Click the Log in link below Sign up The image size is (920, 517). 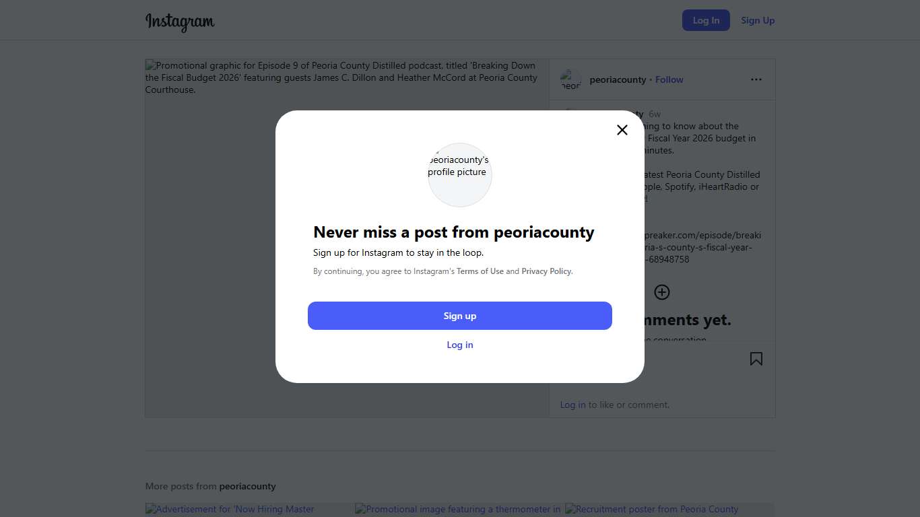point(460,345)
